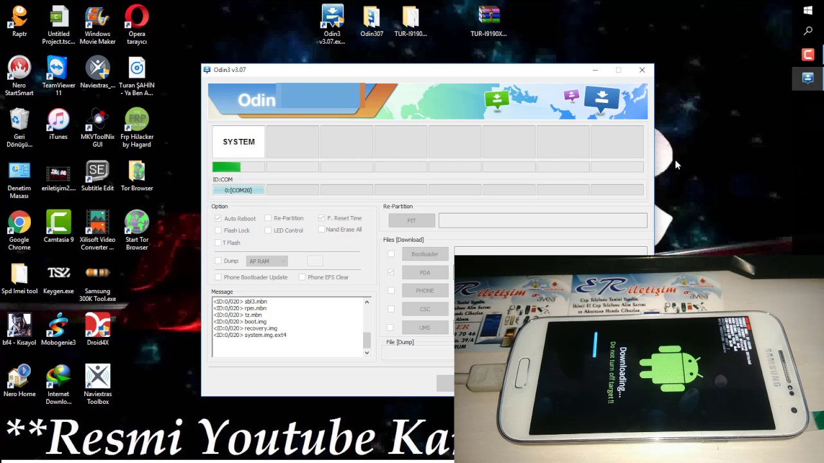The width and height of the screenshot is (824, 463).
Task: Tick the Dump checkbox
Action: (218, 261)
